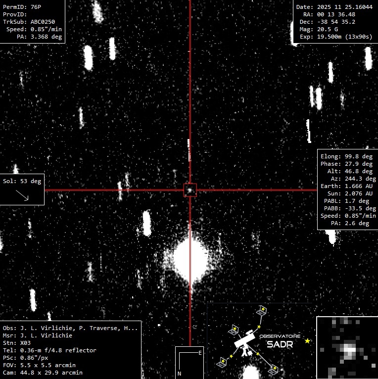Click the RA: 00 13 36.48 value
Viewport: 378px width, 379px height.
pyautogui.click(x=329, y=14)
